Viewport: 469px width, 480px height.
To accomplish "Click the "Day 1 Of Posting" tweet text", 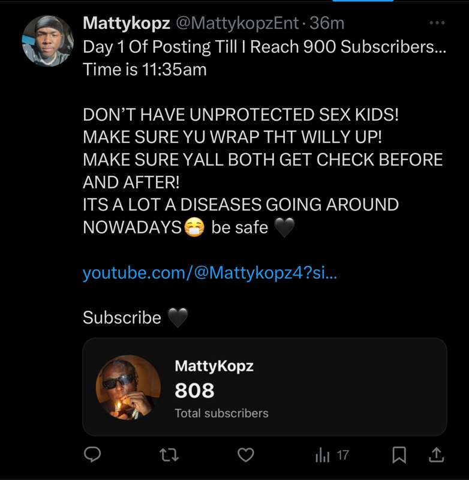I will (x=264, y=47).
